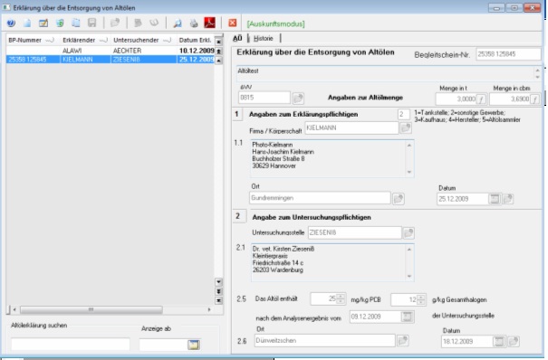Click the type code field showing 2
Viewport: 548px width, 360px height.
[404, 114]
